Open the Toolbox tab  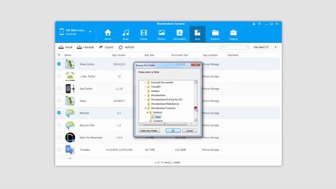point(233,35)
